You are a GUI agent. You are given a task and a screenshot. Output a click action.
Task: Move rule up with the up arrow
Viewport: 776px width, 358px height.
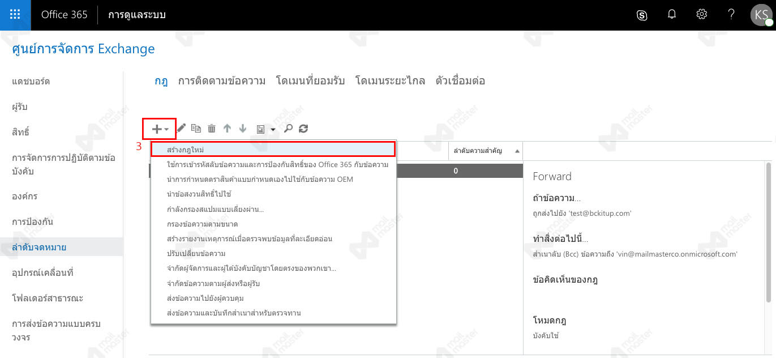click(227, 129)
